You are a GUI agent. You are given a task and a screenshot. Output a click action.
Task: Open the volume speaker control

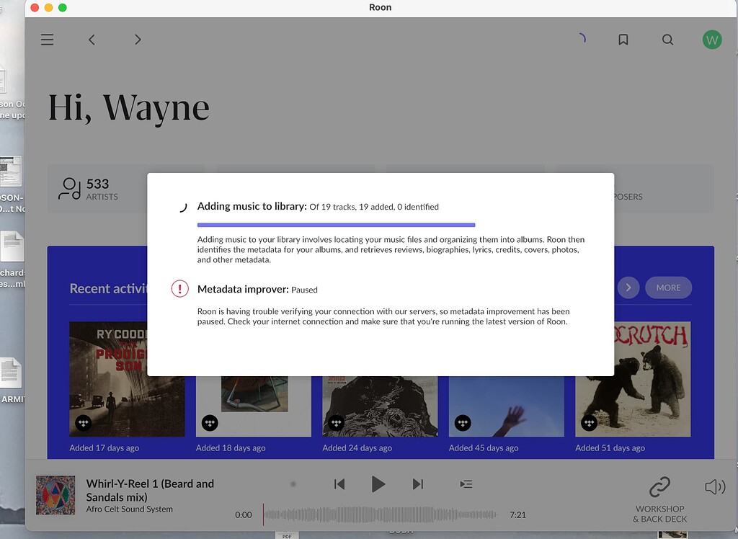pyautogui.click(x=714, y=487)
